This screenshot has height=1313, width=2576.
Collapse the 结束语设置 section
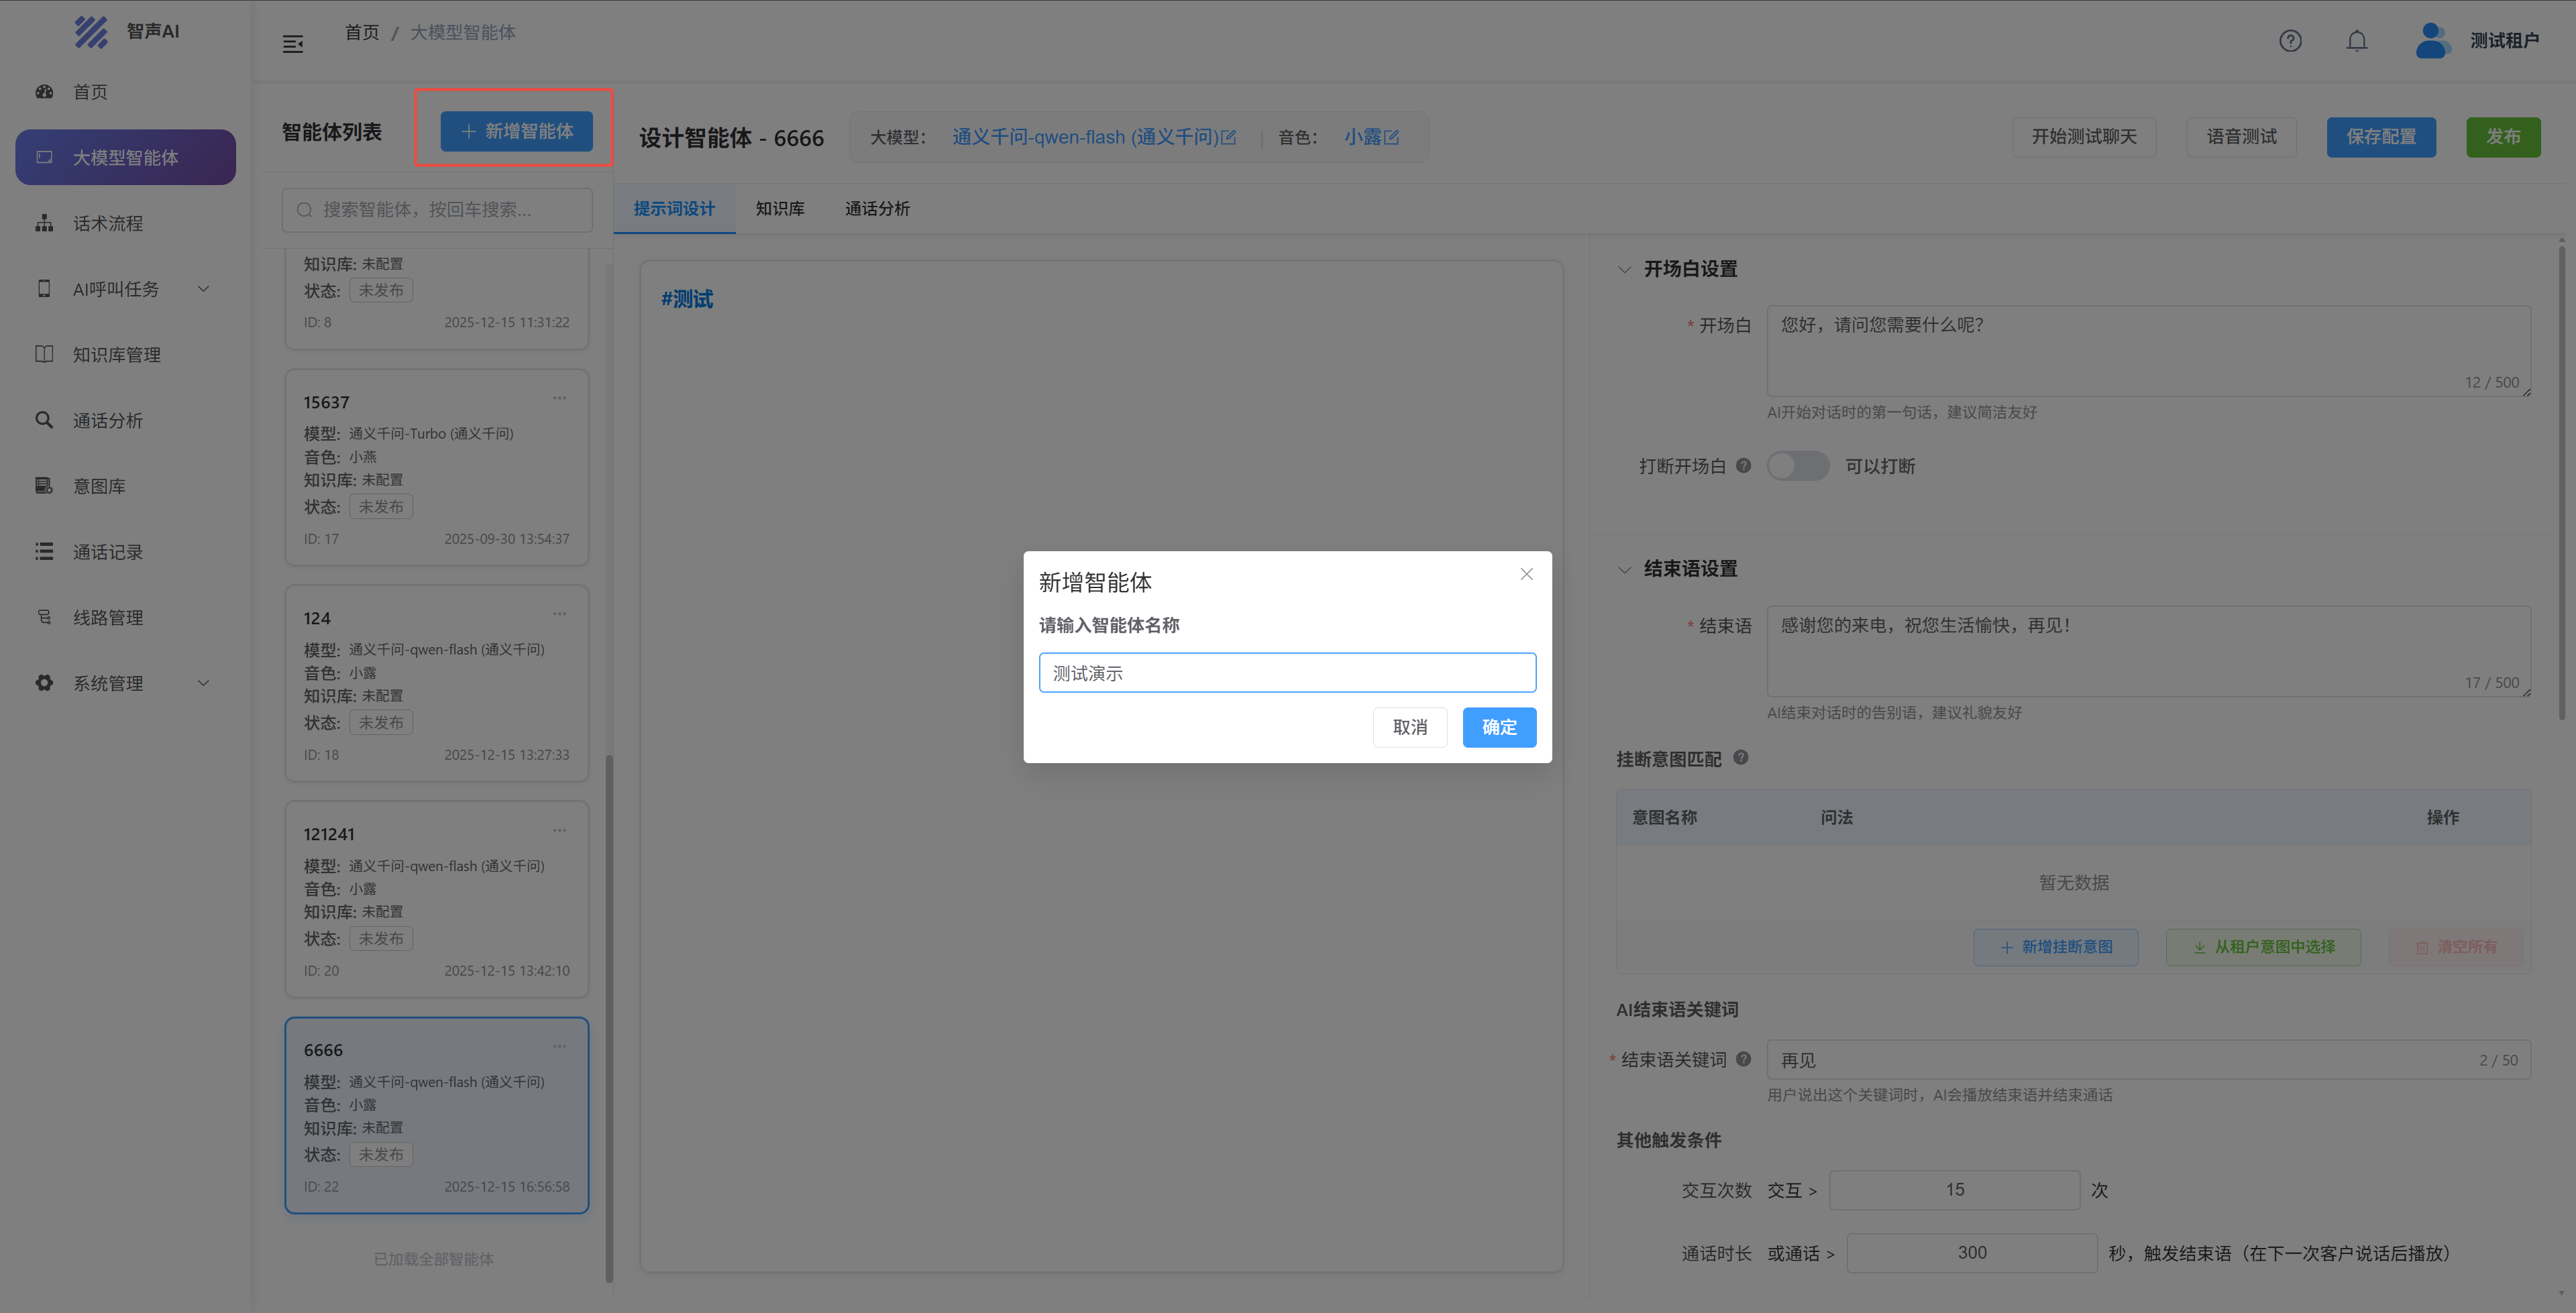[1624, 569]
